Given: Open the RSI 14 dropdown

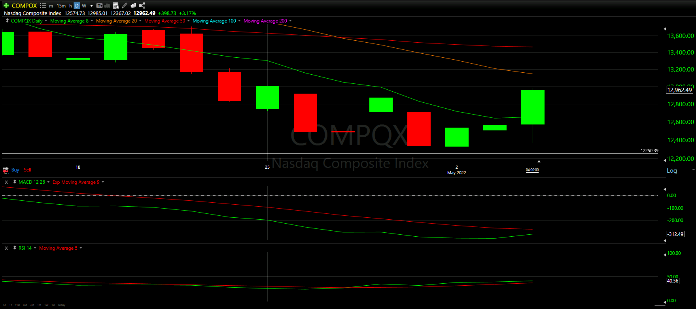Looking at the screenshot, I should (x=35, y=248).
